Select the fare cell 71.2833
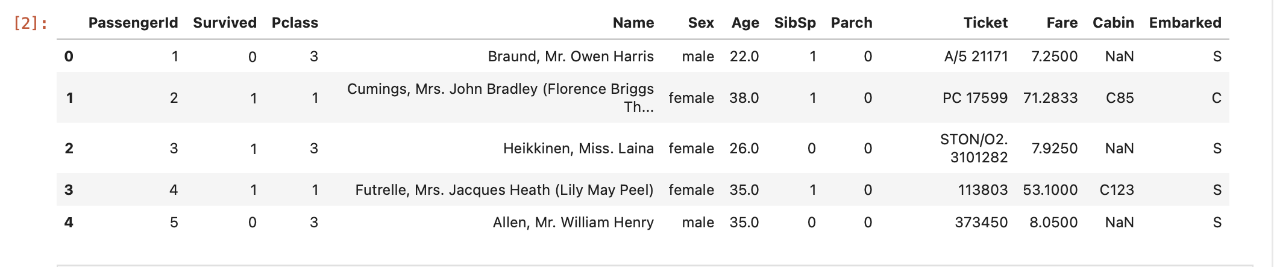The image size is (1274, 267). point(1050,98)
